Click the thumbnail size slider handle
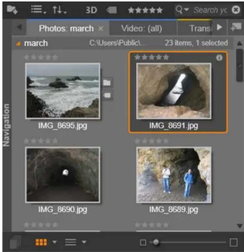Image resolution: width=244 pixels, height=252 pixels. click(x=156, y=242)
